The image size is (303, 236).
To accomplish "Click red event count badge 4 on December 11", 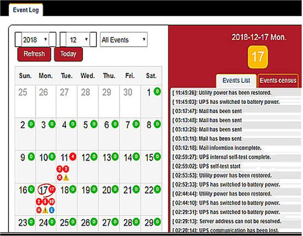I will (x=72, y=158).
